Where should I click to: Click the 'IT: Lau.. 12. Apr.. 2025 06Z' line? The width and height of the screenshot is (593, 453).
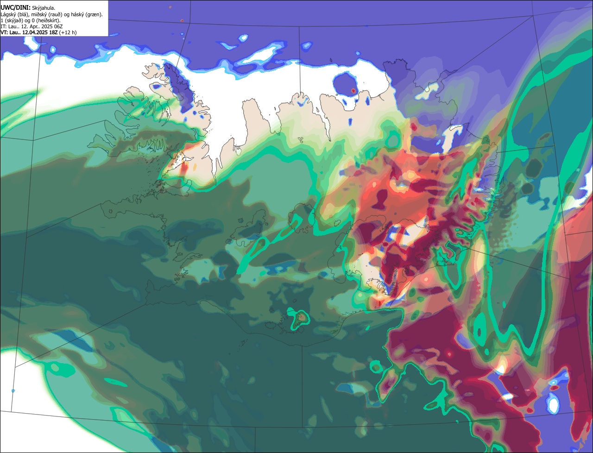pos(32,26)
